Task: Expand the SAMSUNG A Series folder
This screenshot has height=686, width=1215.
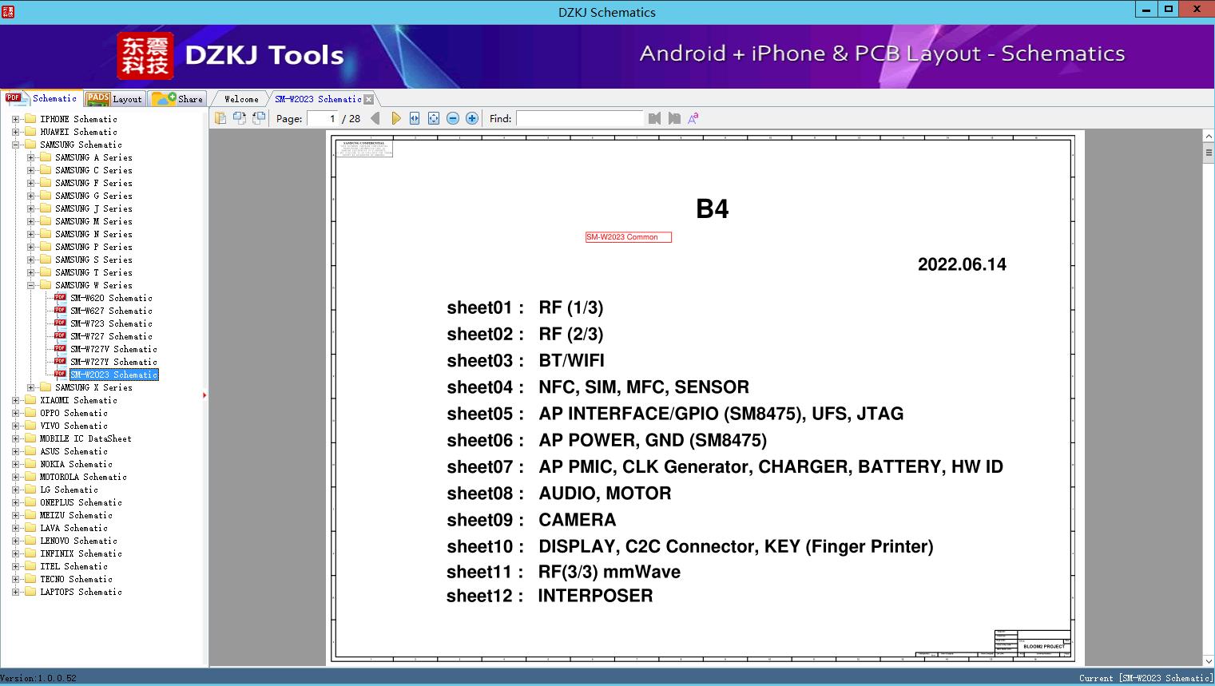Action: coord(30,157)
